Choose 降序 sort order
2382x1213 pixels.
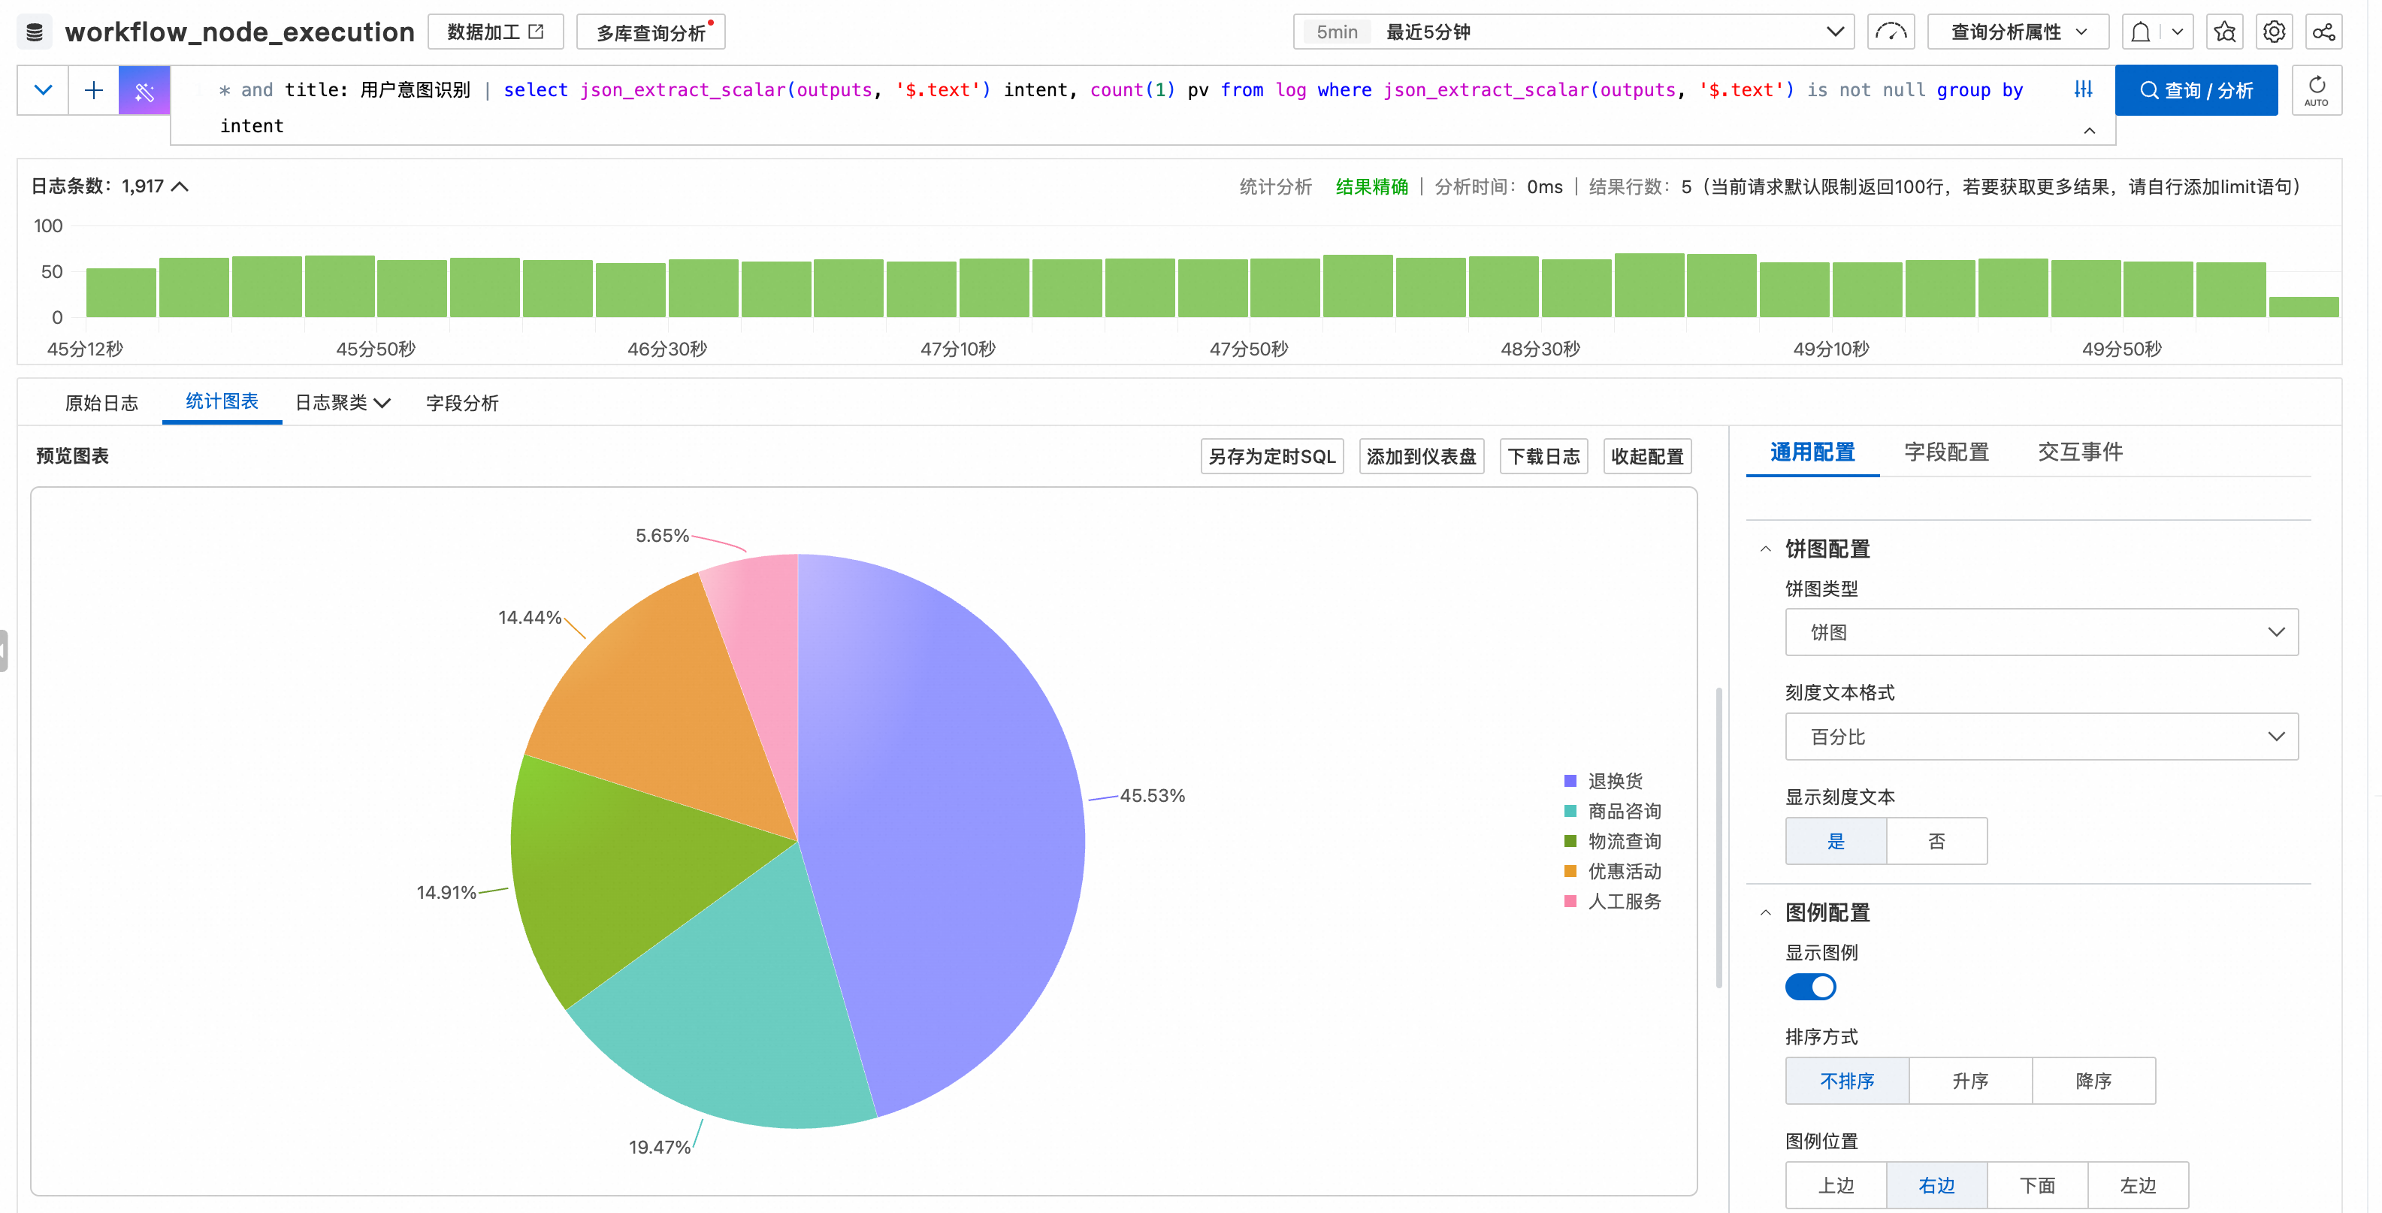click(x=2093, y=1081)
